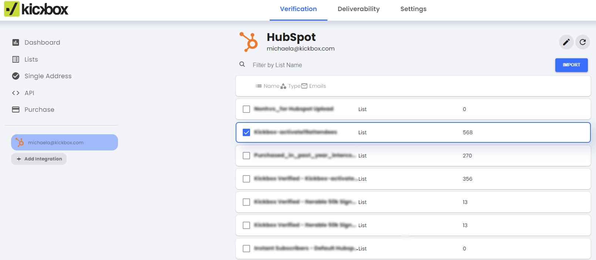Sort by Emails column header
Screen dimensions: 596x260
(314, 86)
